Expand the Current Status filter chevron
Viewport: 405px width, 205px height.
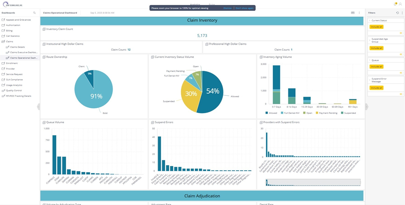click(x=370, y=21)
